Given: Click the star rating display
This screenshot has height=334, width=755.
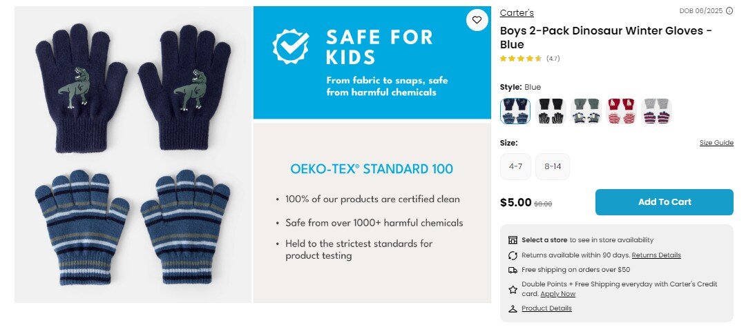Looking at the screenshot, I should tap(520, 59).
